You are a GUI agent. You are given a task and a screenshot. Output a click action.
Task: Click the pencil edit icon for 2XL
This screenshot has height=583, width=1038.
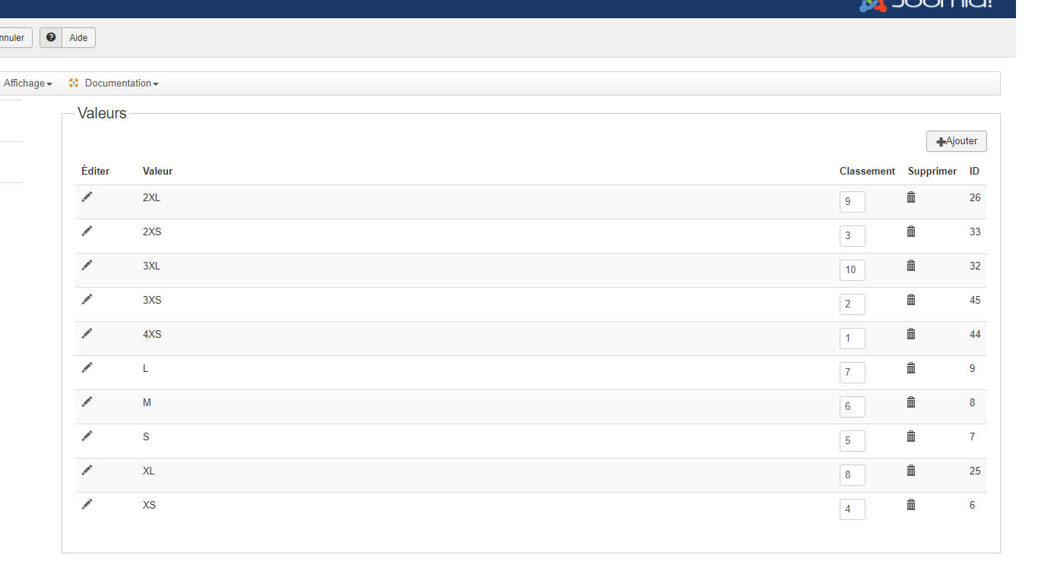click(87, 197)
